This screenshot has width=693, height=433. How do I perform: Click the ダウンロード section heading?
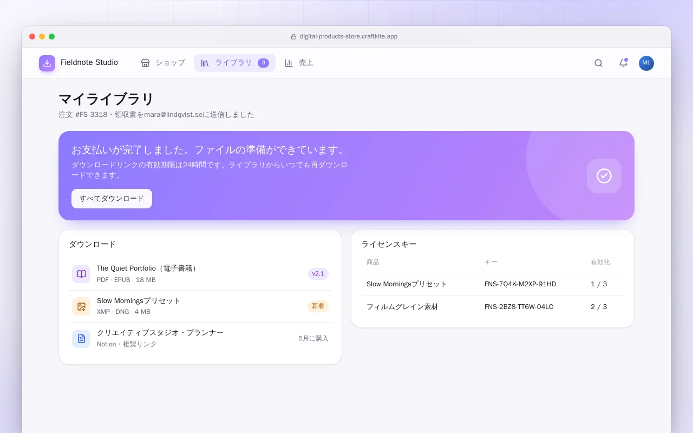[x=93, y=244]
